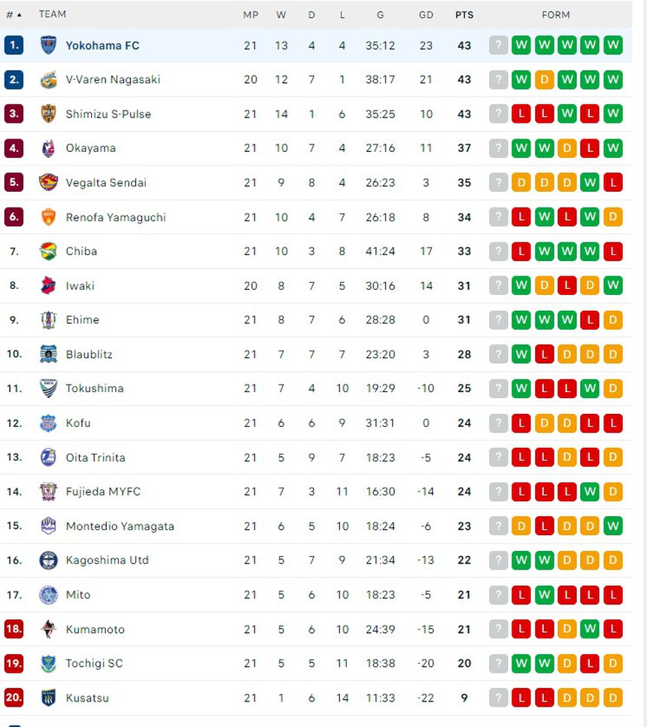
Task: Click the Kofu team badge
Action: [48, 423]
